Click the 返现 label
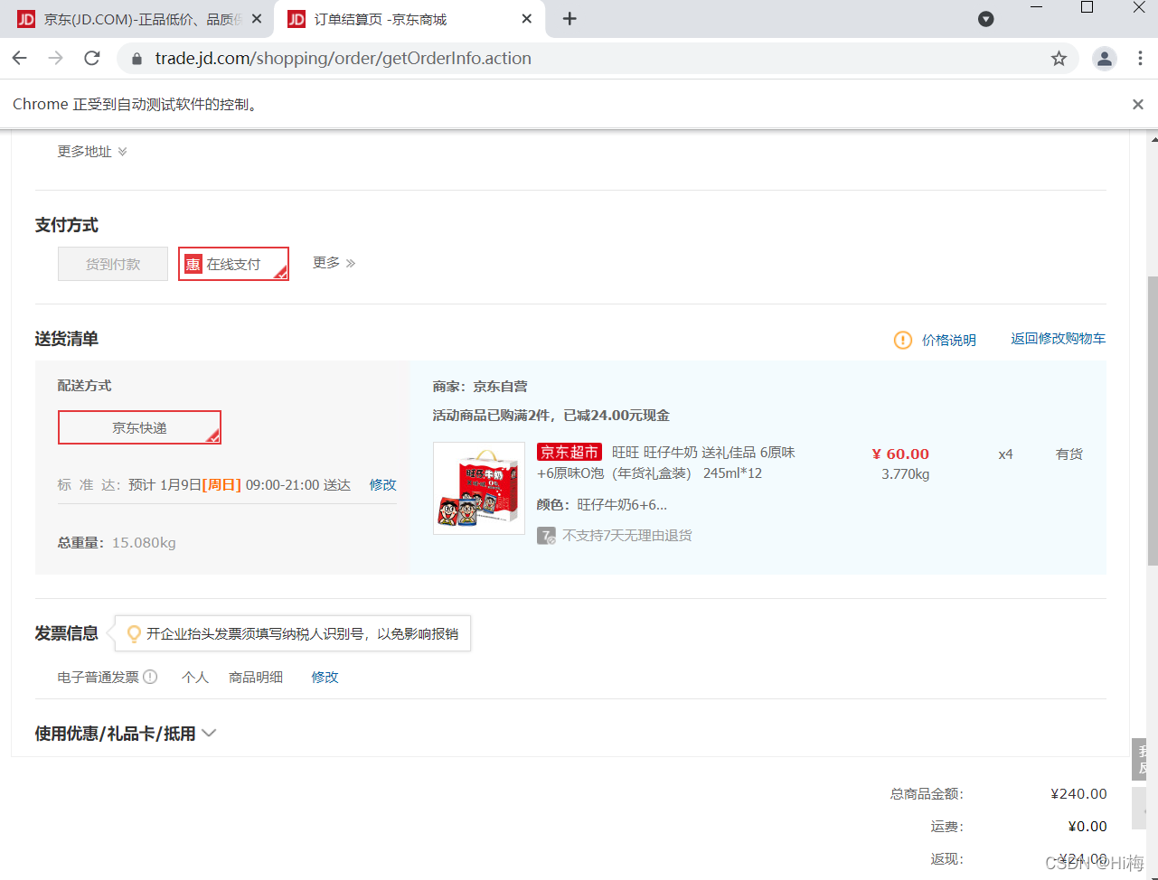The image size is (1158, 880). (947, 859)
